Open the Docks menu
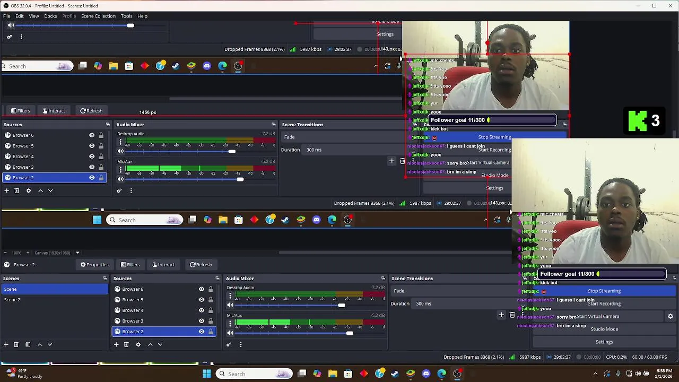Screen dimensions: 679x382 [x=50, y=16]
